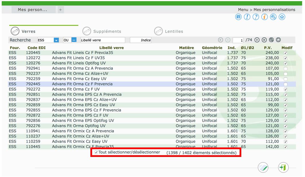This screenshot has width=305, height=177.
Task: Exit using the green door icon
Action: (x=283, y=168)
